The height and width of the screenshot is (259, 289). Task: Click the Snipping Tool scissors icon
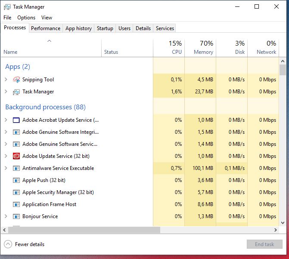pyautogui.click(x=16, y=80)
